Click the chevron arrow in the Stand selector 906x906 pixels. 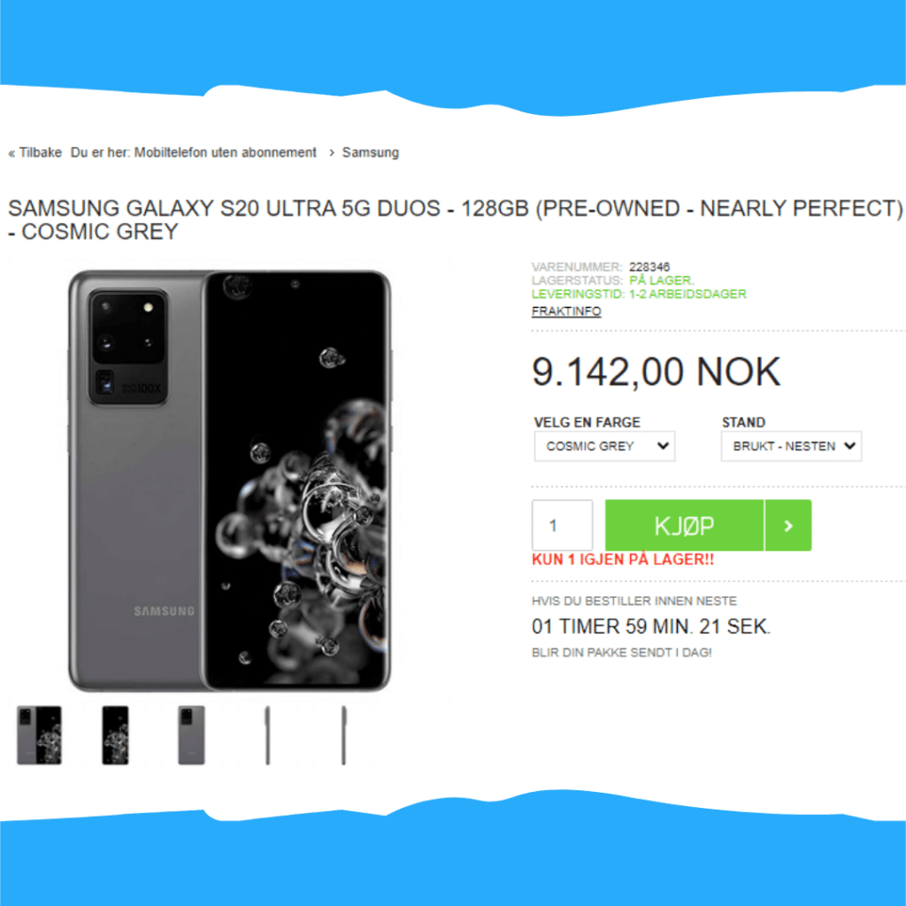pyautogui.click(x=849, y=446)
